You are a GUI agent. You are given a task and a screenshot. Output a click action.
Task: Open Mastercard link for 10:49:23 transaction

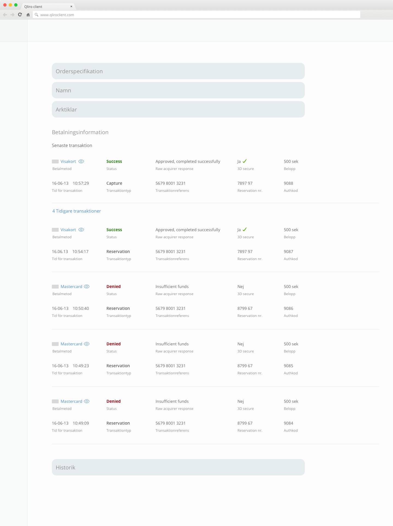pyautogui.click(x=71, y=344)
